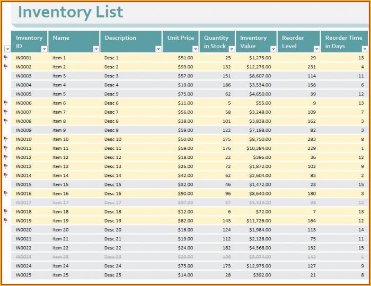Screen dimensions: 371x286
Task: Select inventory value $11,726.00
Action: point(259,221)
